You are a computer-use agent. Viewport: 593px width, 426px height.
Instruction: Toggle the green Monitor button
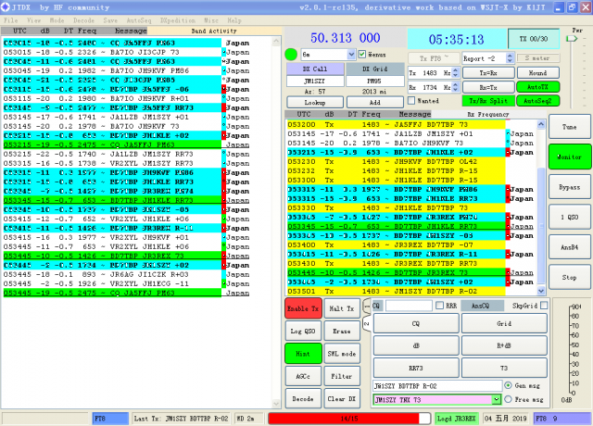coord(570,157)
